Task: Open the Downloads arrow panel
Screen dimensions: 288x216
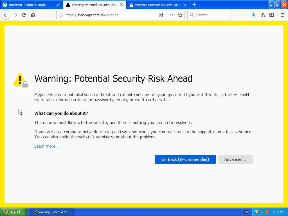Action: [x=254, y=15]
